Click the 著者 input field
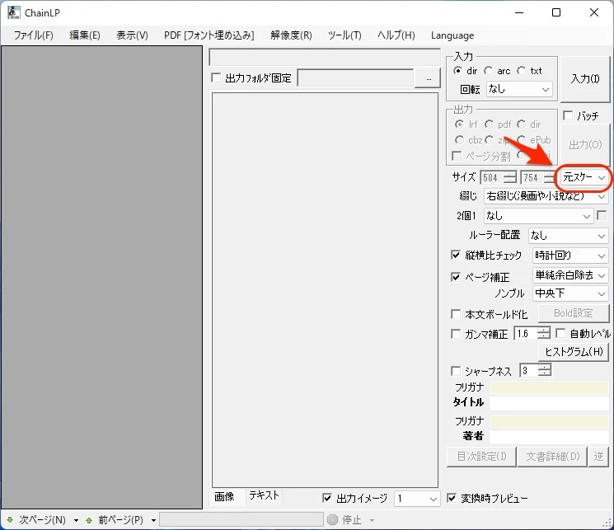 (x=549, y=436)
